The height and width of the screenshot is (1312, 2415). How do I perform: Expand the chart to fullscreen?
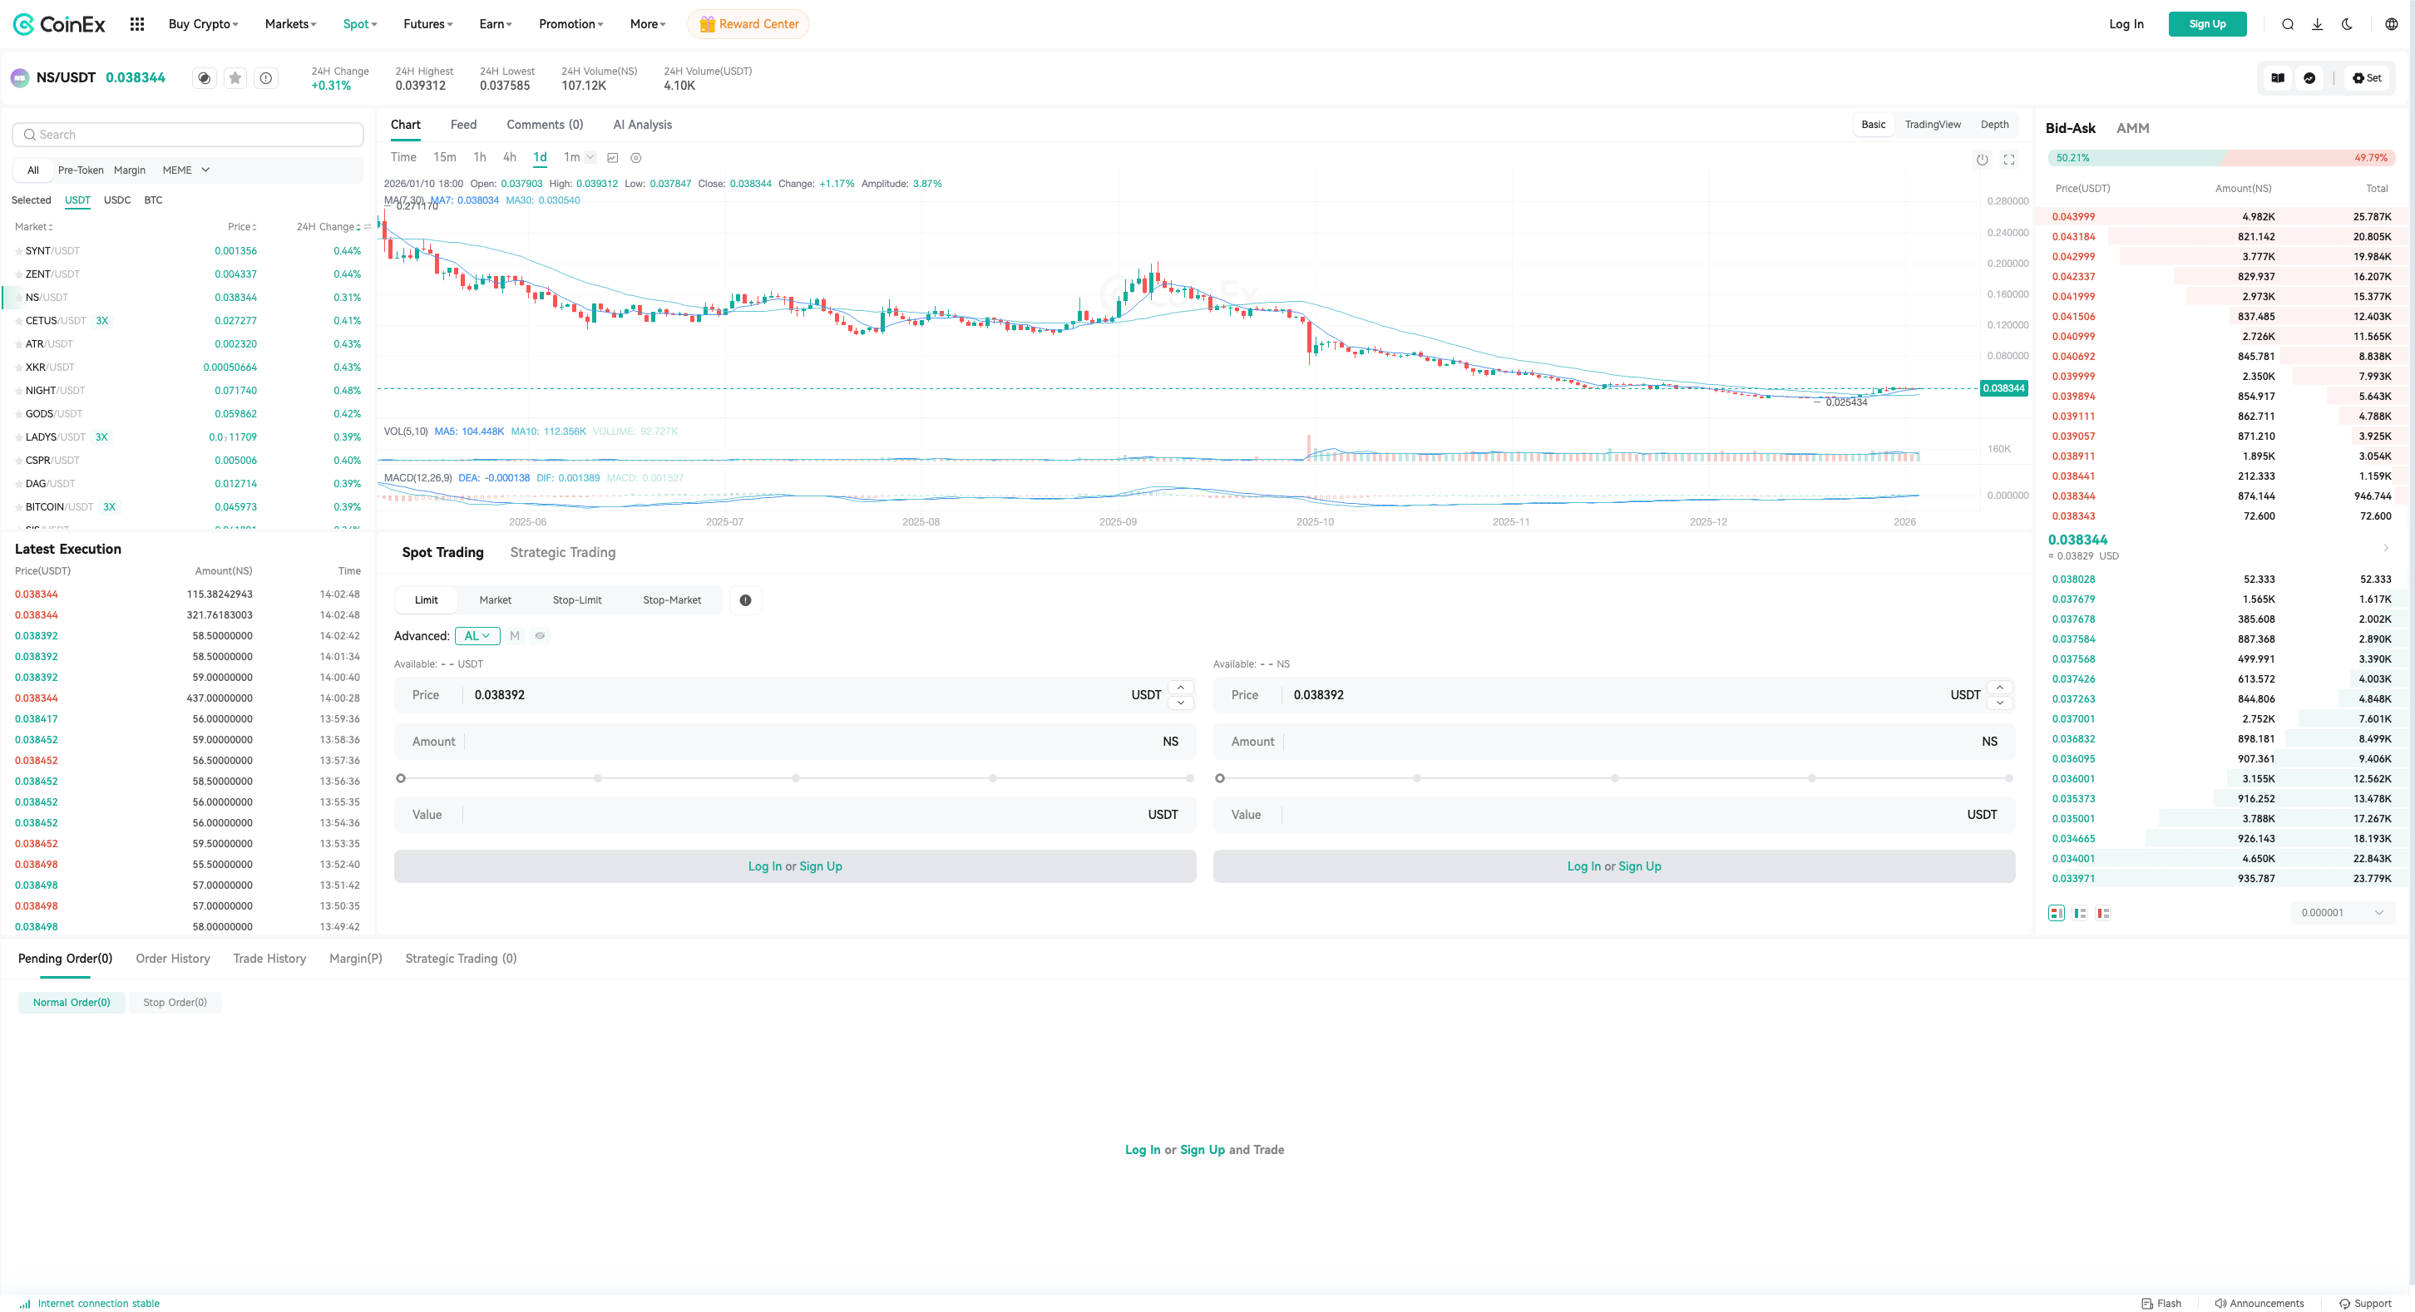2009,160
